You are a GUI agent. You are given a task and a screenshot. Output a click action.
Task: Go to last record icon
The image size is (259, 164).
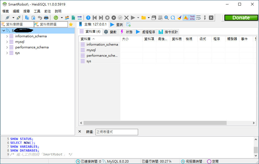(x=101, y=18)
